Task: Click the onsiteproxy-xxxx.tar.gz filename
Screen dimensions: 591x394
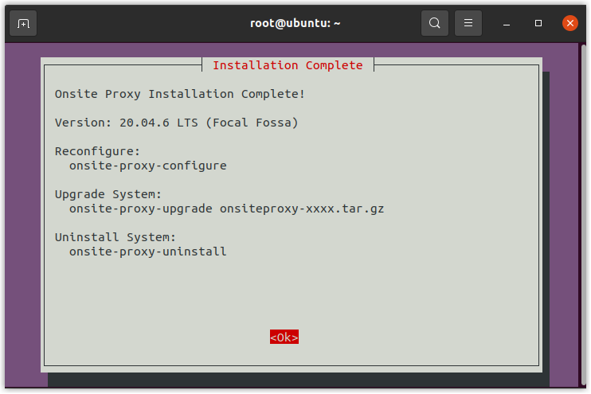Action: [x=302, y=209]
